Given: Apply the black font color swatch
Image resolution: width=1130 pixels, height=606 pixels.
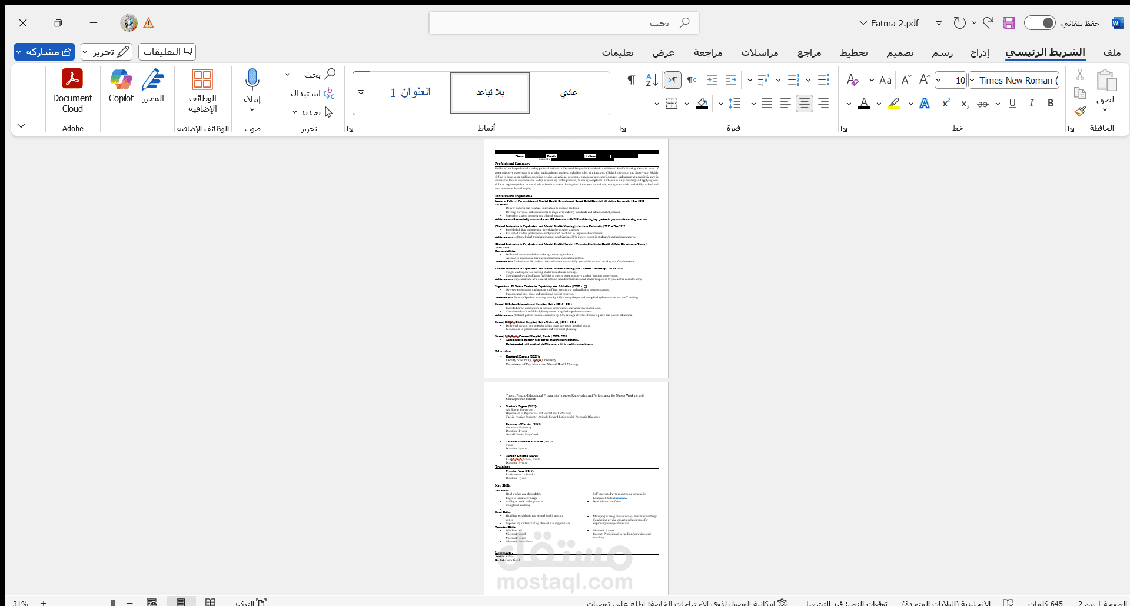Looking at the screenshot, I should click(x=864, y=104).
